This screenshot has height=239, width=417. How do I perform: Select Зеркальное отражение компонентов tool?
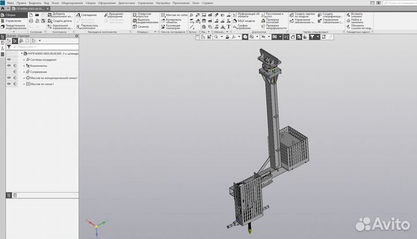click(60, 27)
